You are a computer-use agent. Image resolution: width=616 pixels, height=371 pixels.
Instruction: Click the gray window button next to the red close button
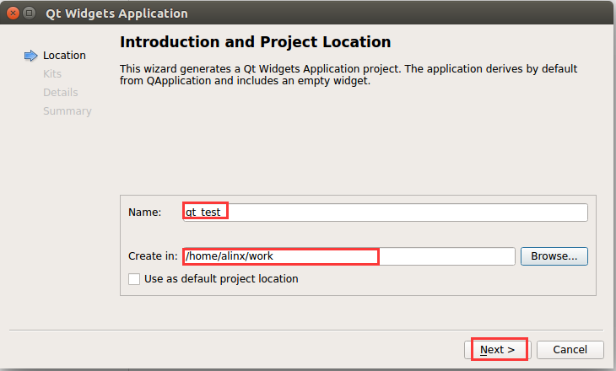coord(29,13)
